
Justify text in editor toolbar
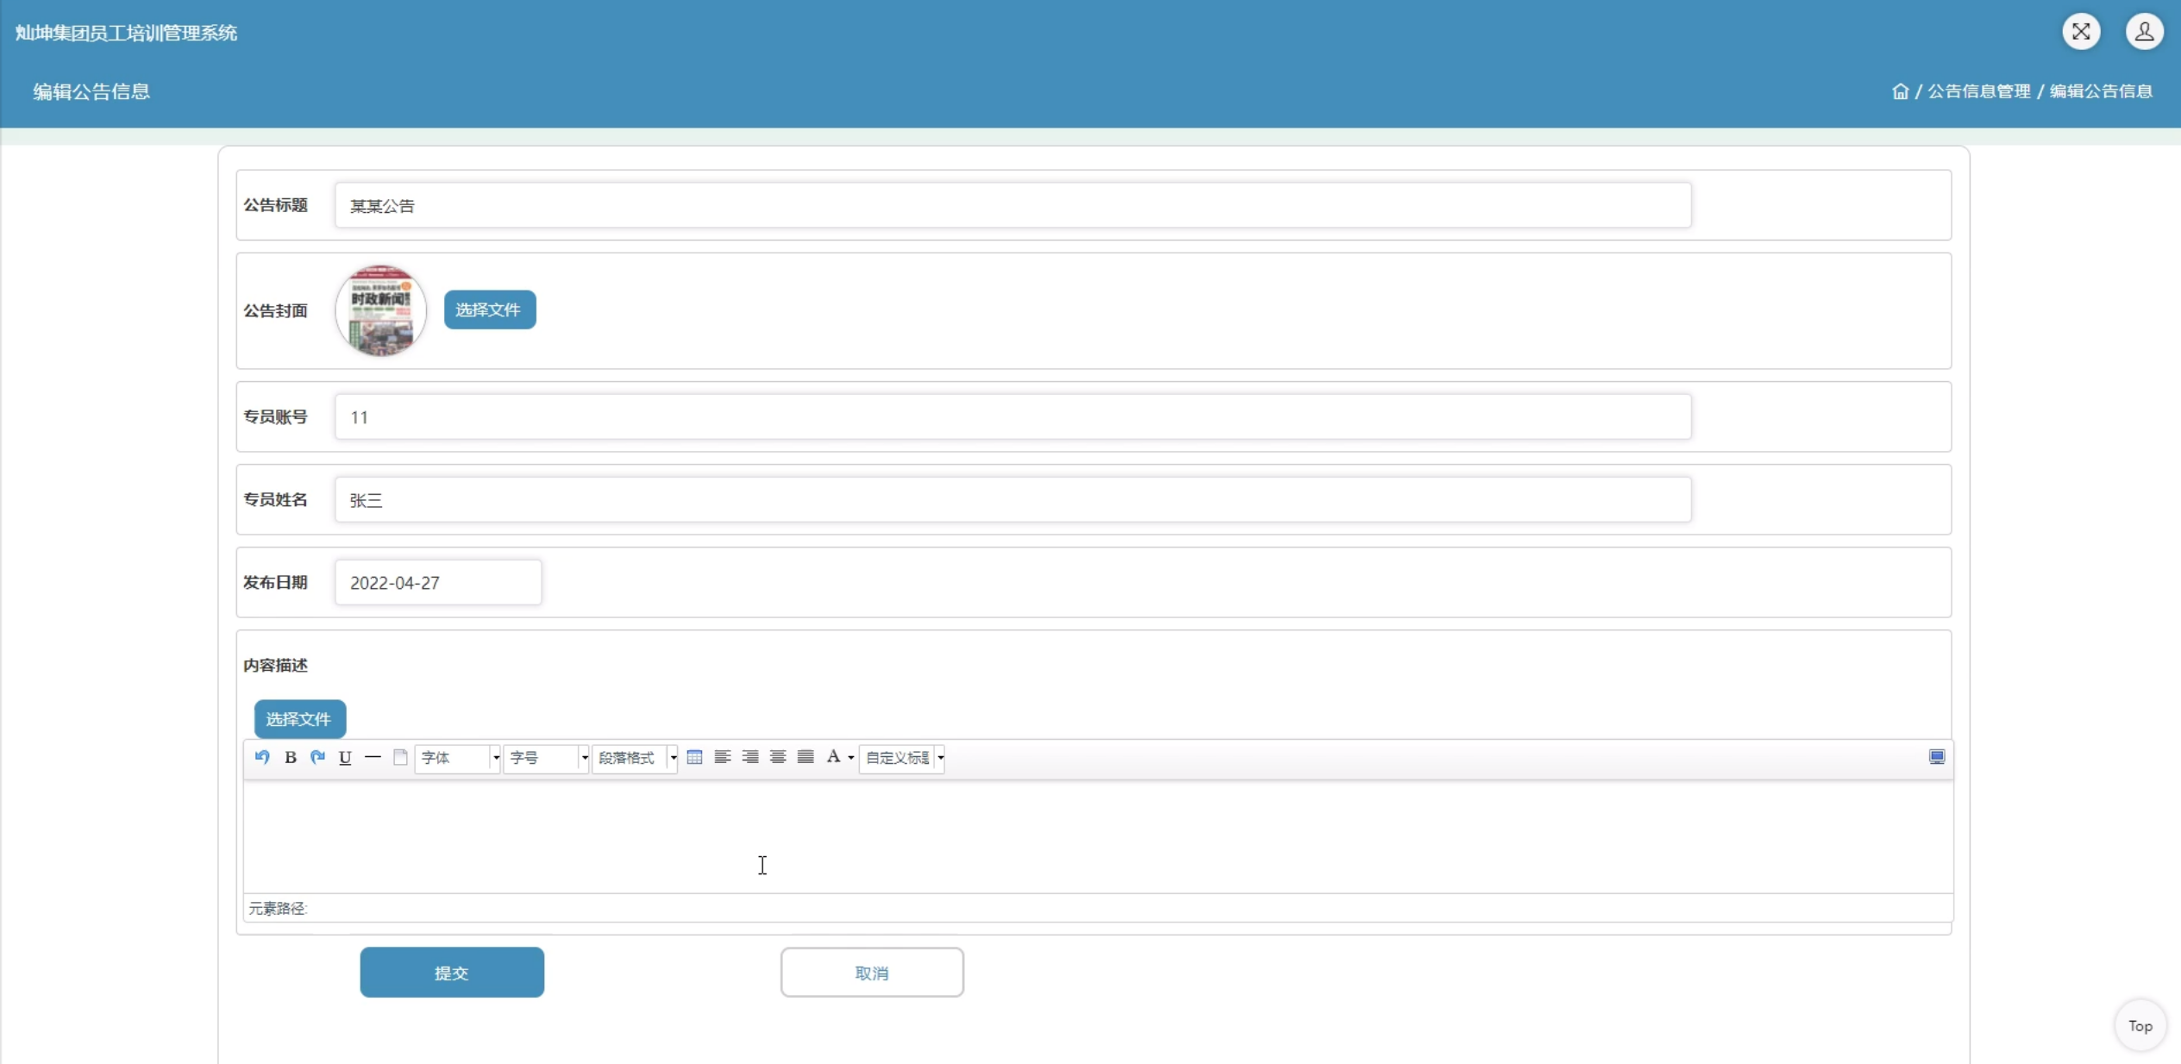click(x=805, y=757)
